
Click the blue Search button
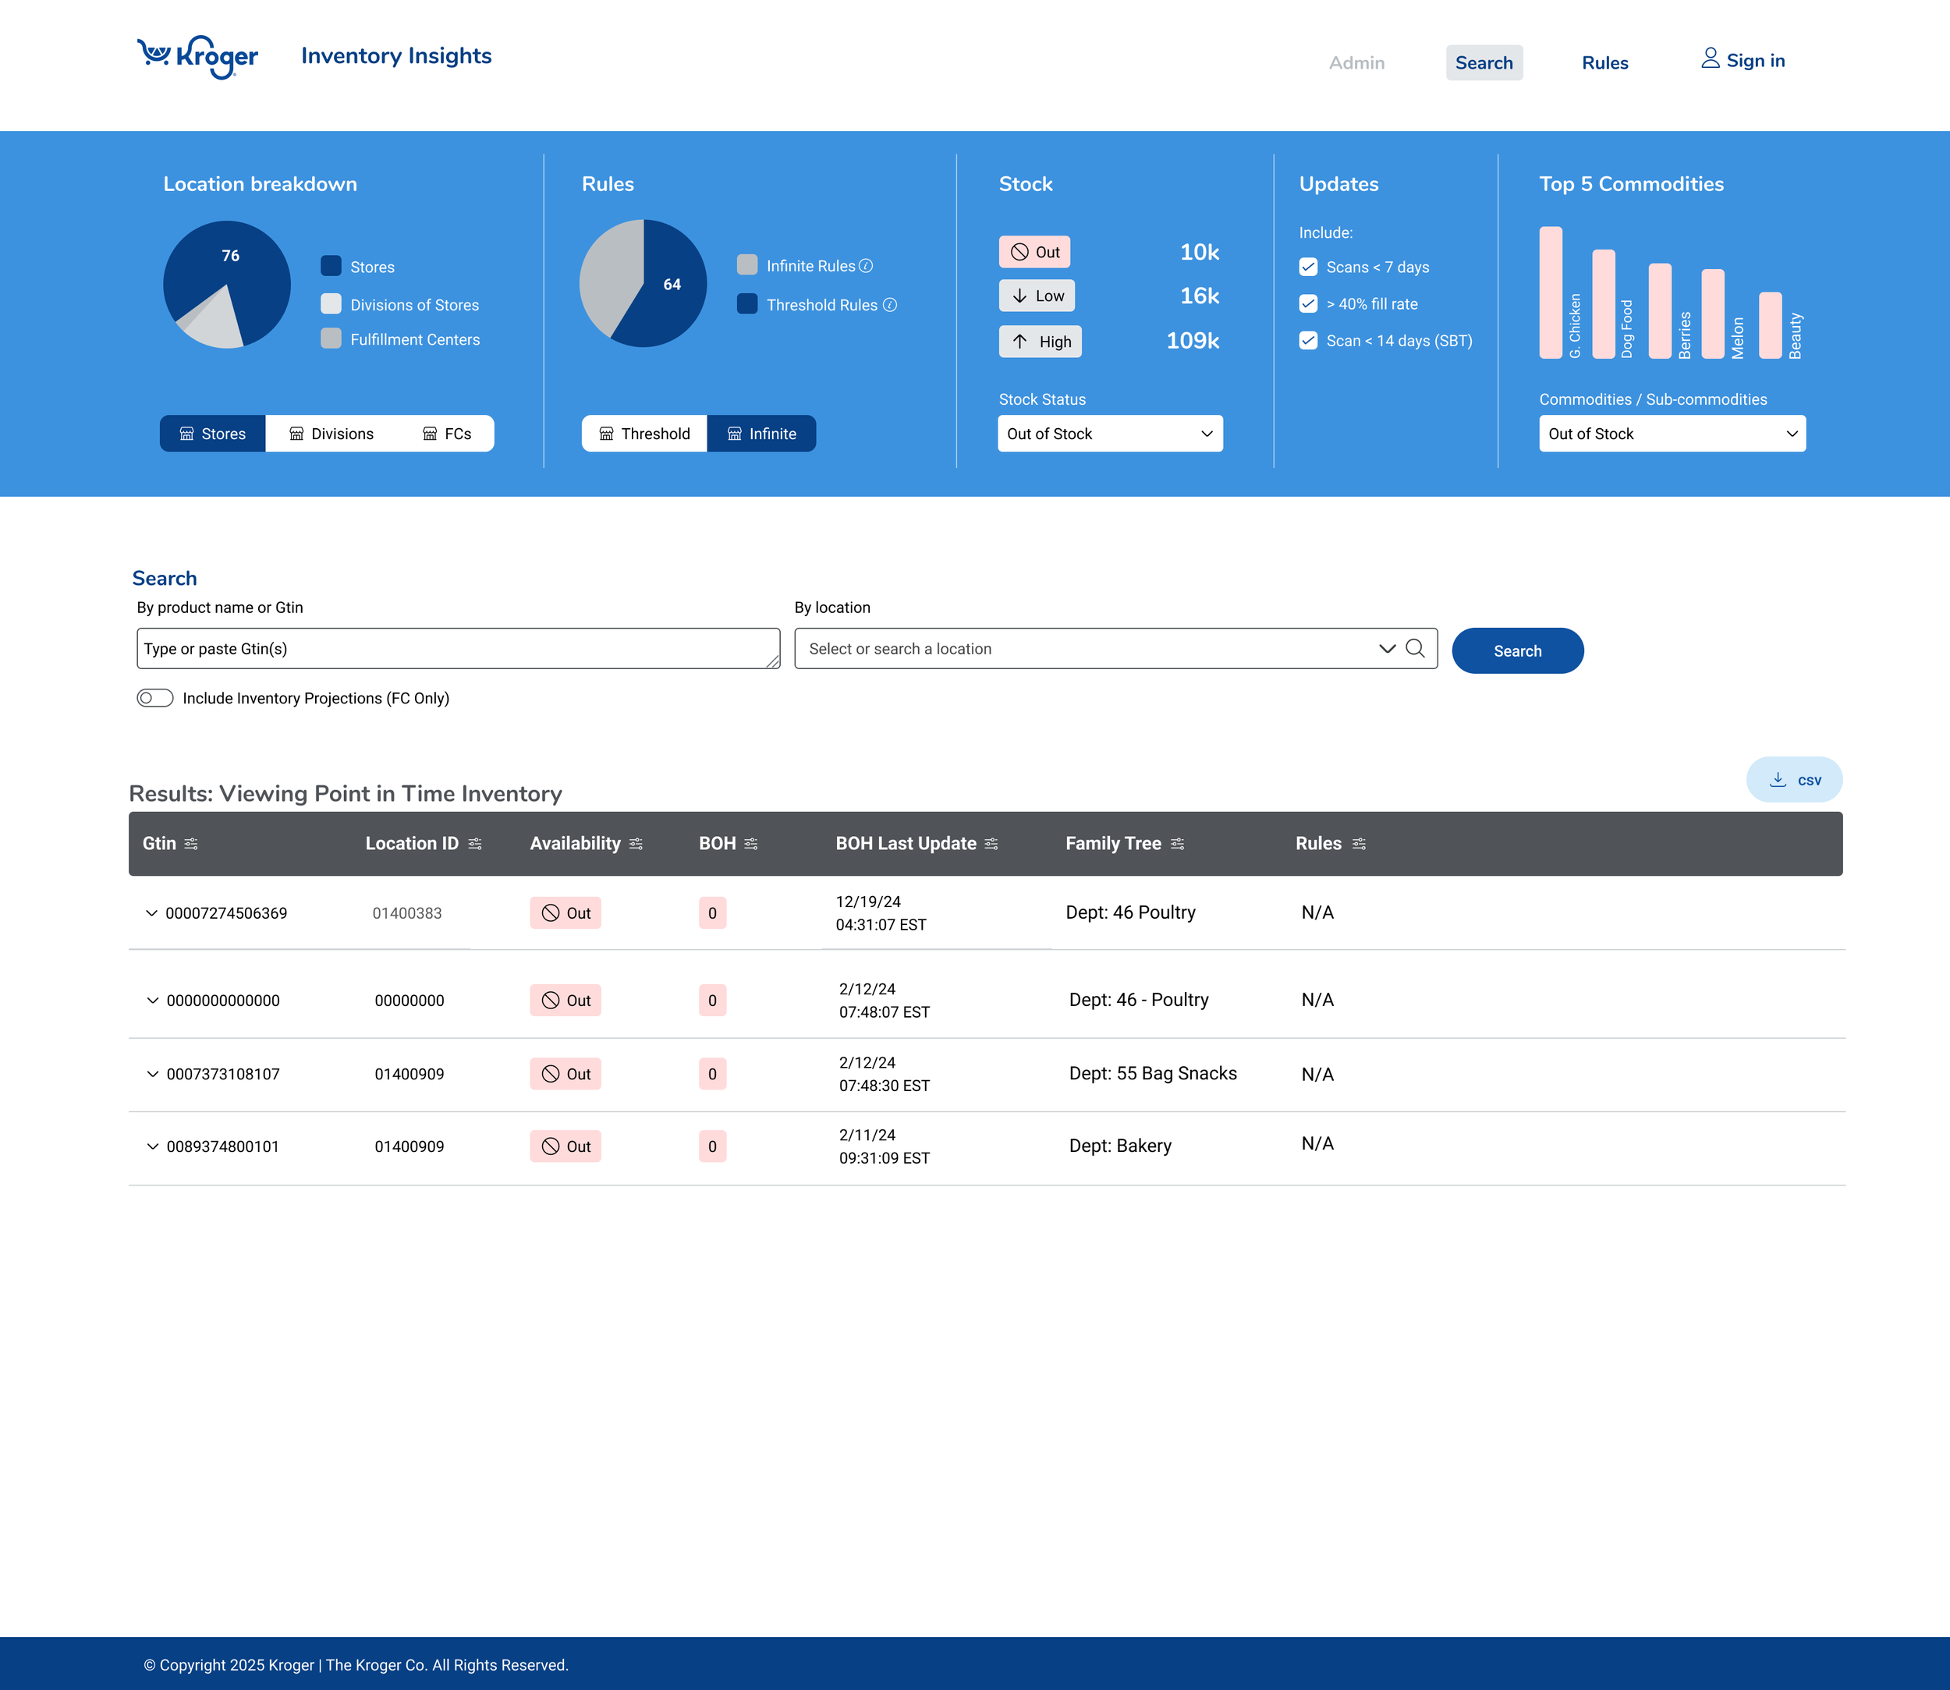(1517, 650)
